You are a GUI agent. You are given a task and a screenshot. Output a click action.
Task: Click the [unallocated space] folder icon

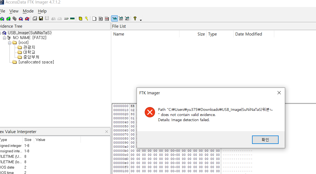pos(15,62)
